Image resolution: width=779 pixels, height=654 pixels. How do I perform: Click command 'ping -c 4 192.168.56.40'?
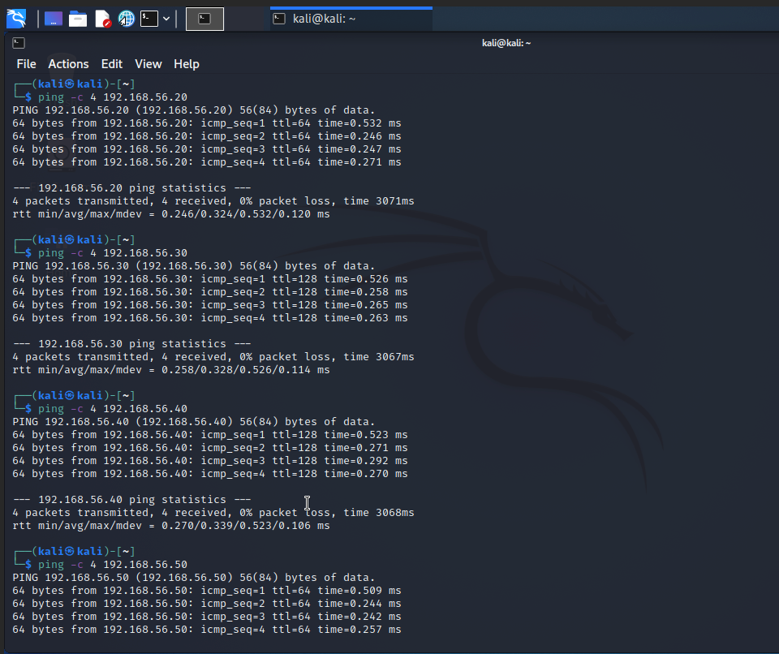[113, 408]
